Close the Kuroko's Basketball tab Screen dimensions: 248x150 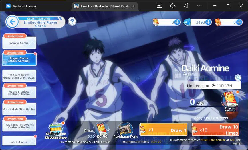[x=134, y=6]
